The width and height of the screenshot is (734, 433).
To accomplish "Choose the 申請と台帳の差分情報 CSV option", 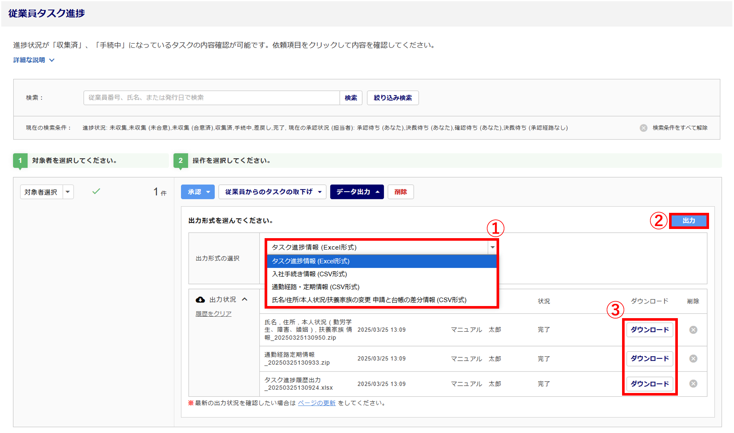I will tap(369, 300).
